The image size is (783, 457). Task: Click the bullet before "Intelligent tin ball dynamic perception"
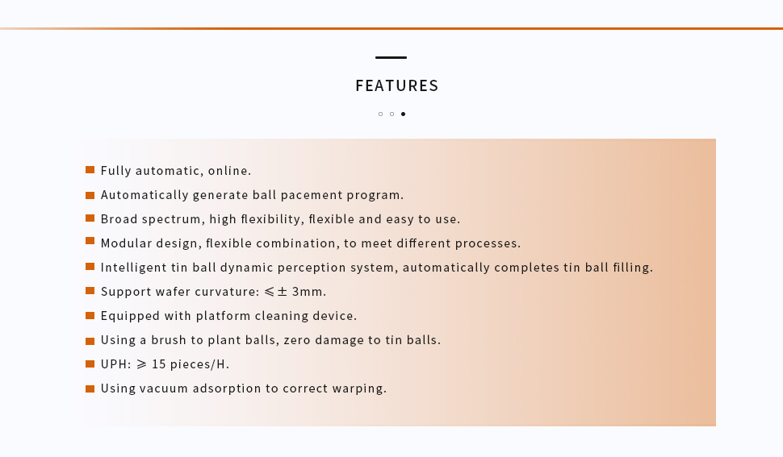click(x=90, y=267)
